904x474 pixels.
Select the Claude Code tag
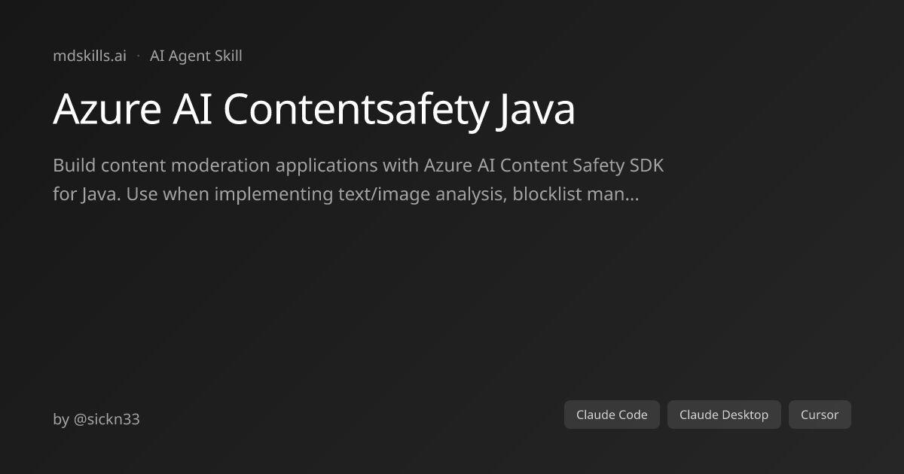[x=612, y=415]
